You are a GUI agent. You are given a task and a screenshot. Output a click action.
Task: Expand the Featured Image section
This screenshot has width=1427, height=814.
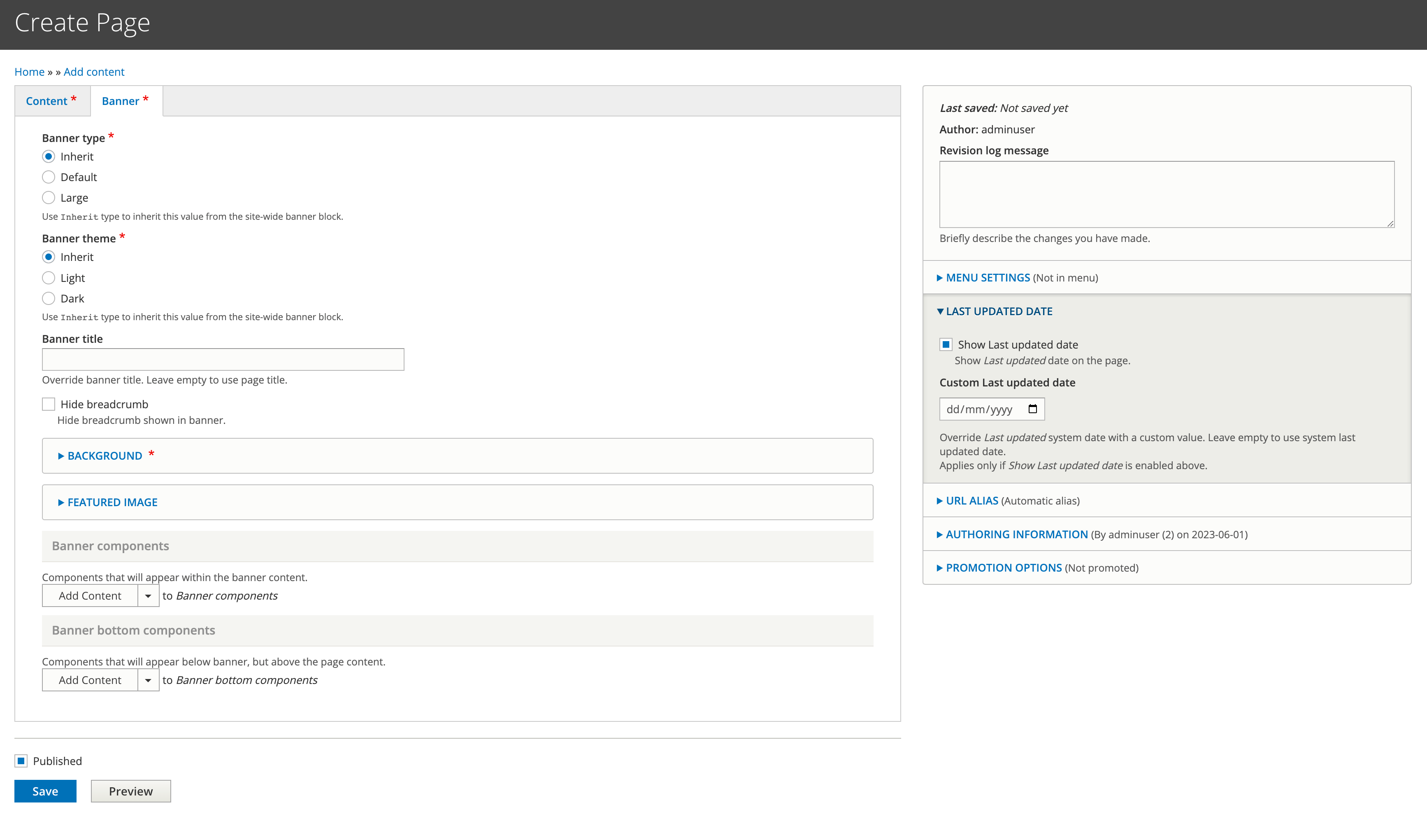[112, 502]
